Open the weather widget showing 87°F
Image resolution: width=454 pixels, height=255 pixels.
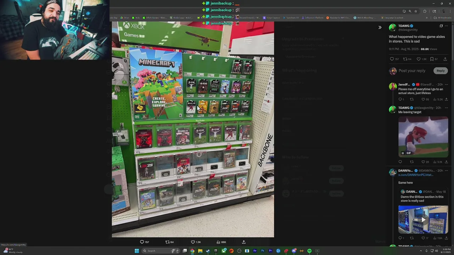[x=13, y=251]
